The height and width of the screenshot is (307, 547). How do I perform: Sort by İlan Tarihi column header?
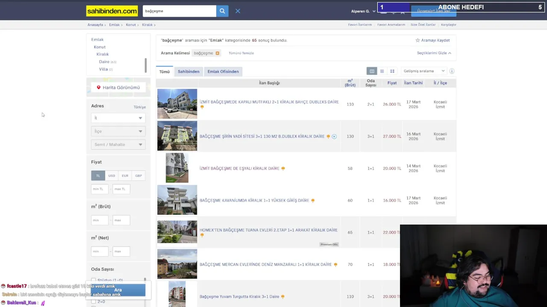point(413,83)
